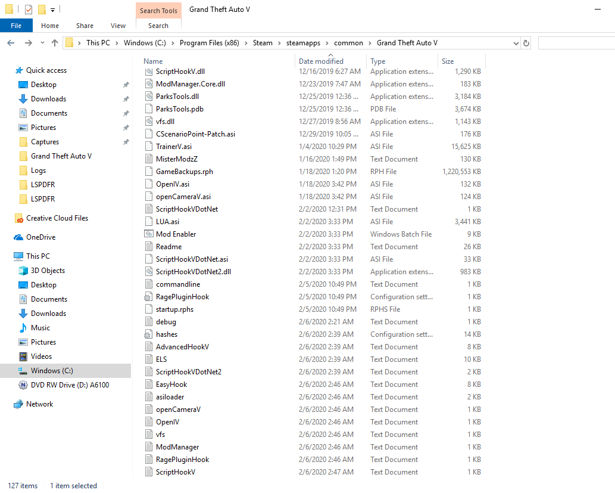Viewport: 615px width, 493px height.
Task: Select Mod Enabler batch file icon
Action: [149, 234]
